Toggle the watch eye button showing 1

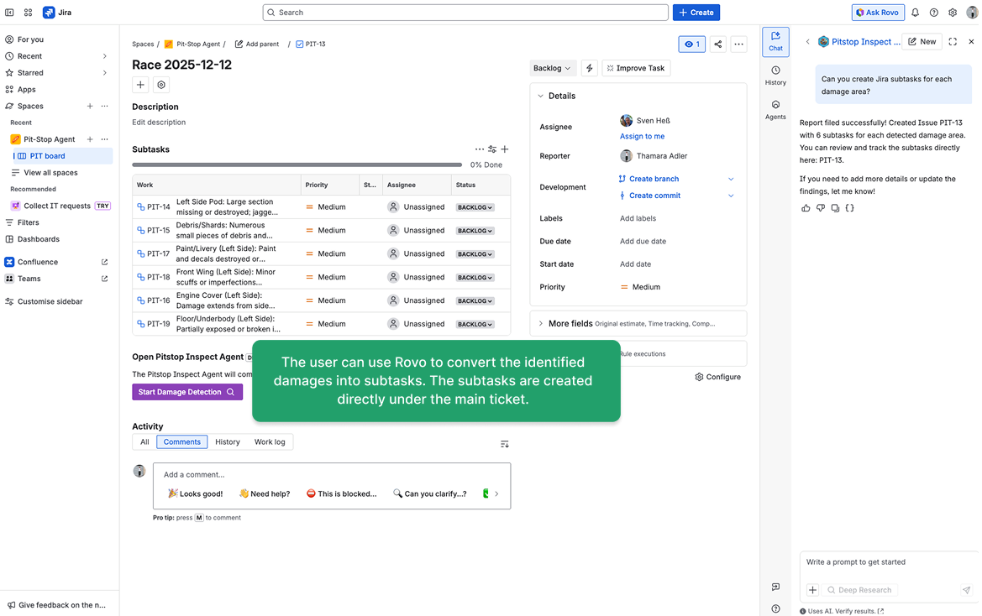coord(692,44)
